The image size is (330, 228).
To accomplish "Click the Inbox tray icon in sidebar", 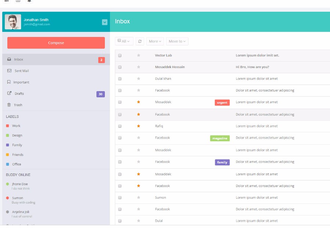I will 9,59.
